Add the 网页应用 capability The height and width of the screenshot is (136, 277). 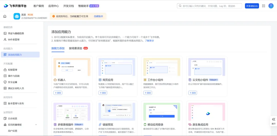(x=103, y=93)
